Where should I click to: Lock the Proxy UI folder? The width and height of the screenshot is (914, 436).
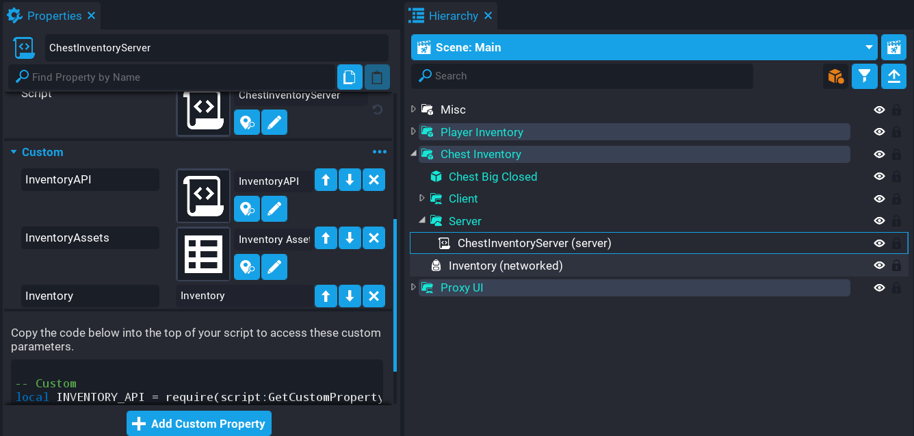896,288
